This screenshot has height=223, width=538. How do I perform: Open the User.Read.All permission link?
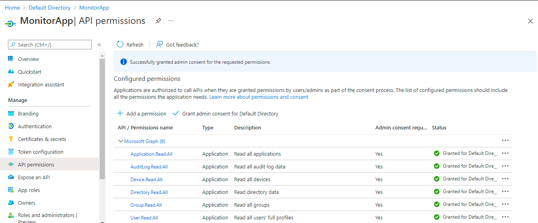144,217
